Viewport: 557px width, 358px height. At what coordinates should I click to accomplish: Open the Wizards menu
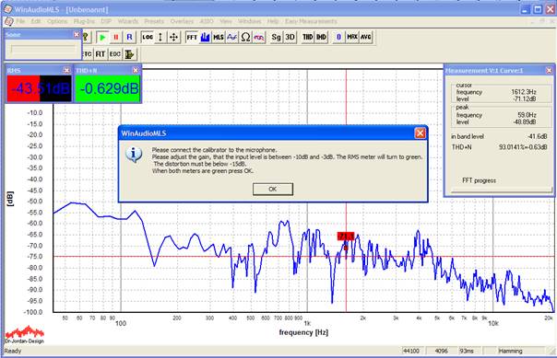point(128,21)
